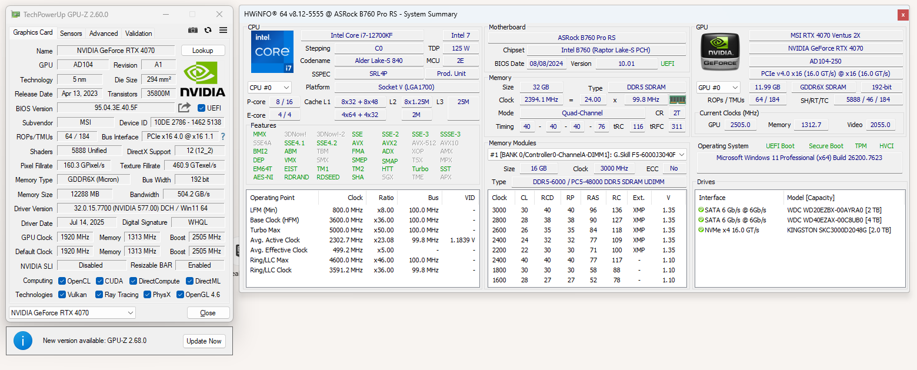Select the Graphics Card tab
This screenshot has width=917, height=370.
(33, 32)
